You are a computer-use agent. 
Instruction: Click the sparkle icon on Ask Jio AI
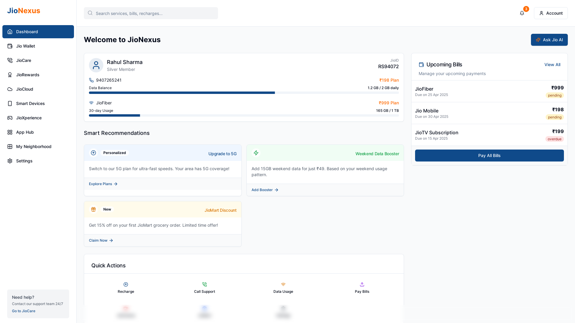[x=538, y=40]
